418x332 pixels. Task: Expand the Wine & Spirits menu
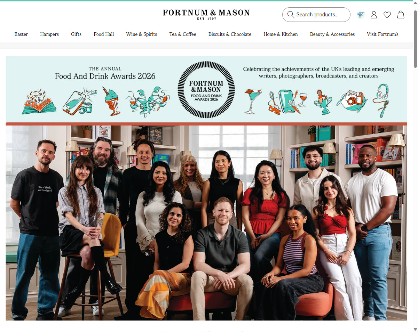pyautogui.click(x=142, y=34)
